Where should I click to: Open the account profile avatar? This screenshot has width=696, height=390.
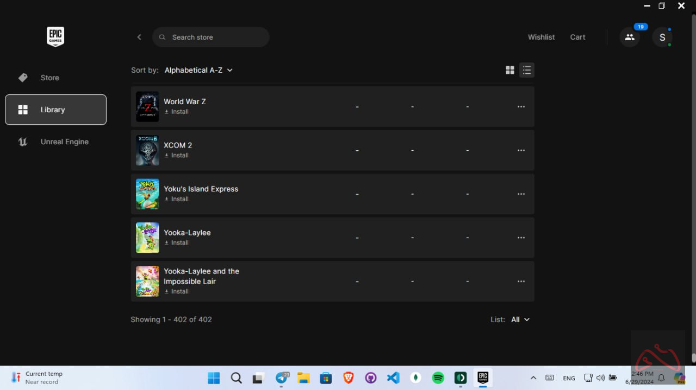[662, 37]
